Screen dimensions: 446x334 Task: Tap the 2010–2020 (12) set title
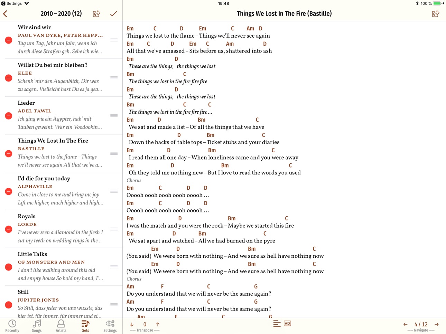point(61,13)
